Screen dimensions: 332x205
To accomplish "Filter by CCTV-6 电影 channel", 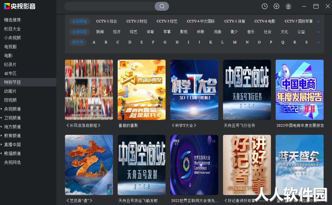I will click(x=265, y=21).
